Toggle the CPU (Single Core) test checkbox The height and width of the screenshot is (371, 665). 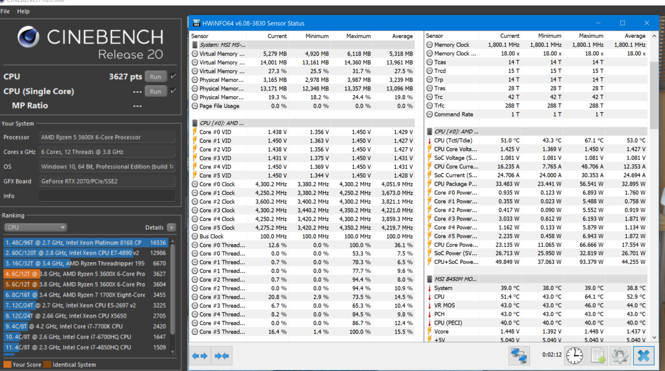(x=174, y=91)
